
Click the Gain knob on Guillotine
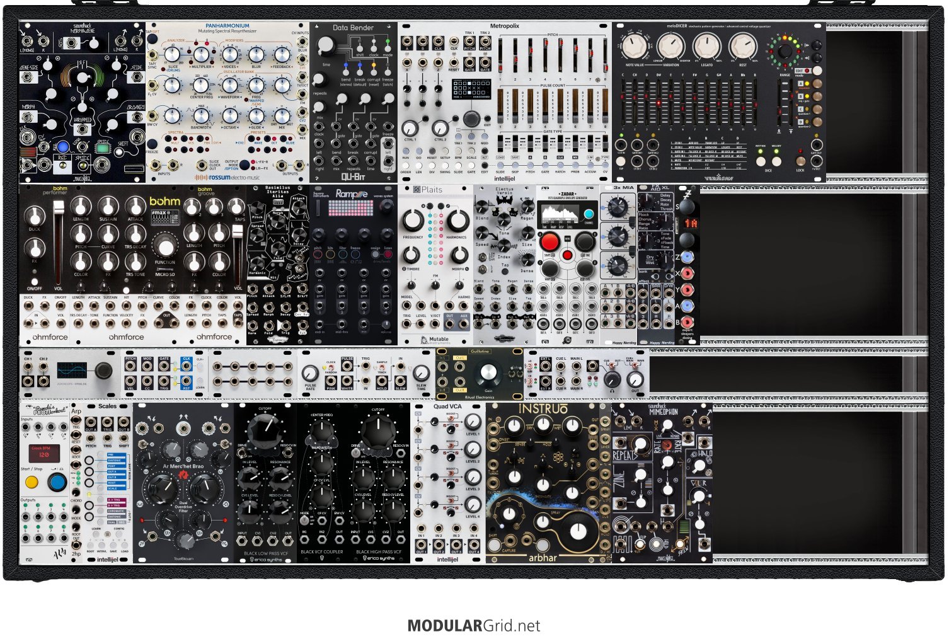487,374
